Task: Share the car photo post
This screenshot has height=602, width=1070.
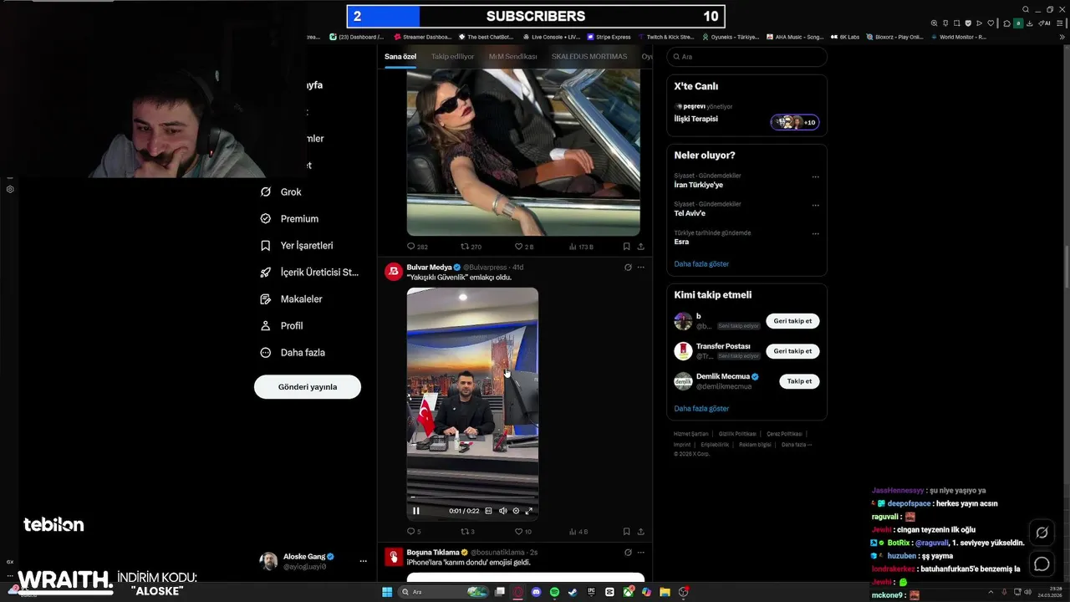Action: click(640, 247)
